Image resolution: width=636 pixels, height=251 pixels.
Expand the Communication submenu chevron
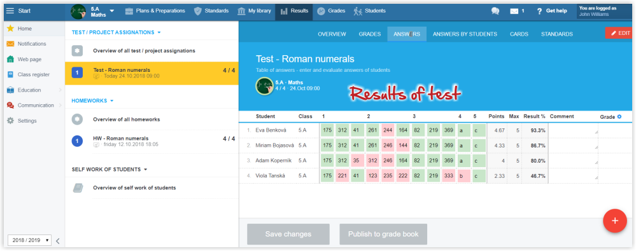pos(60,105)
